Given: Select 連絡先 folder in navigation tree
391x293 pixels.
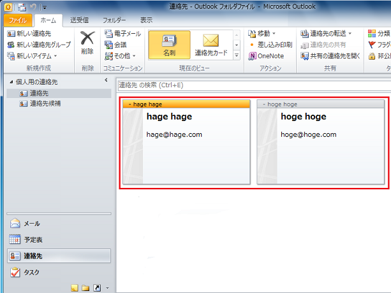Looking at the screenshot, I should (59, 94).
